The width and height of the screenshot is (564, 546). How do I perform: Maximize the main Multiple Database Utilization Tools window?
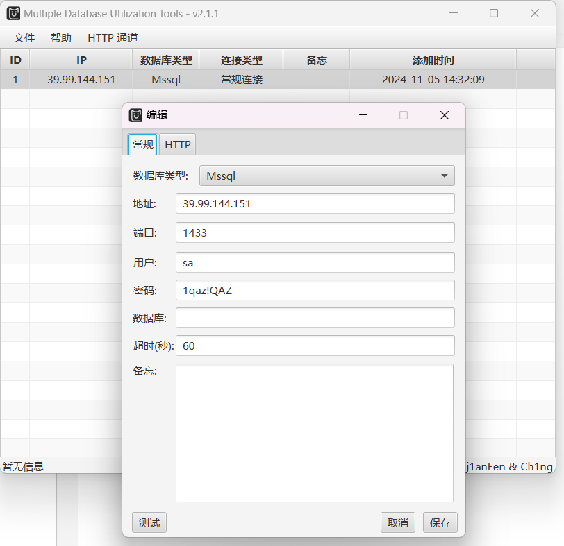(x=494, y=13)
